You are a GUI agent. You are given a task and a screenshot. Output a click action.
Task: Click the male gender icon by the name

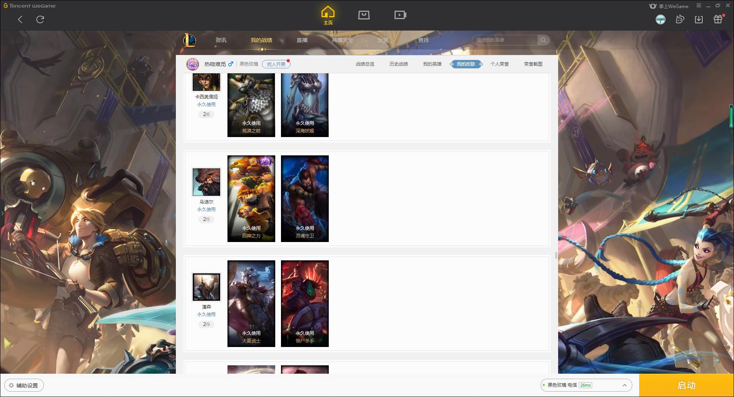(x=231, y=64)
